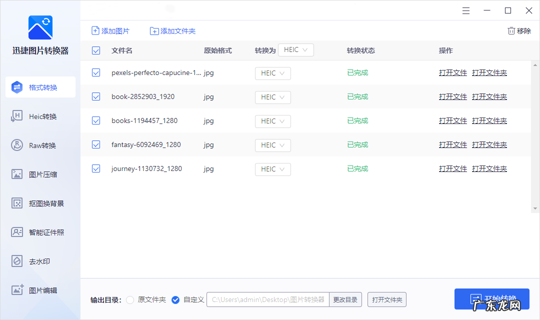Uncheck the books-1194457_1280 file row

pyautogui.click(x=95, y=120)
